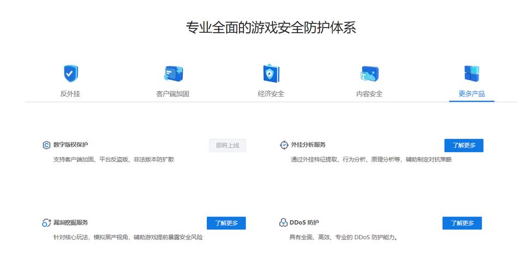
Task: Click the 专业全面的游戏安全防护体系 heading
Action: (271, 27)
